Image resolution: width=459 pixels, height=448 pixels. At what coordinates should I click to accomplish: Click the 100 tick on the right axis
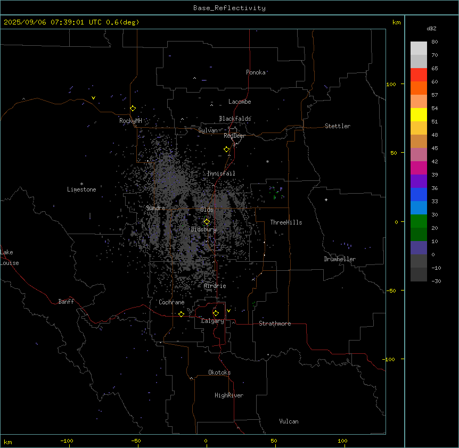click(391, 84)
